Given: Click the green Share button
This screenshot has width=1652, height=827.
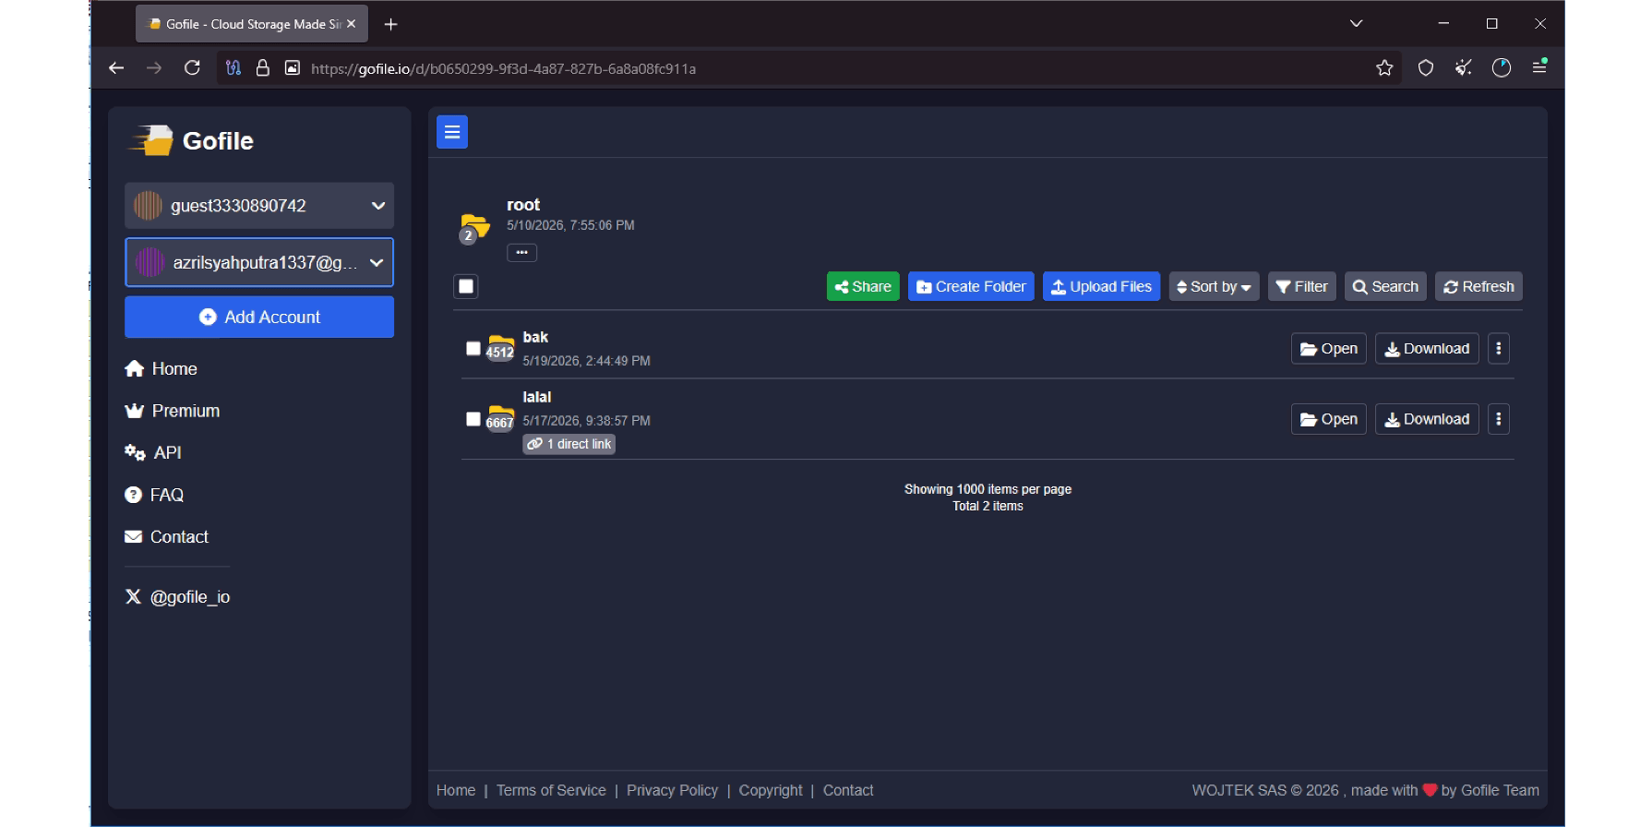Looking at the screenshot, I should 863,286.
